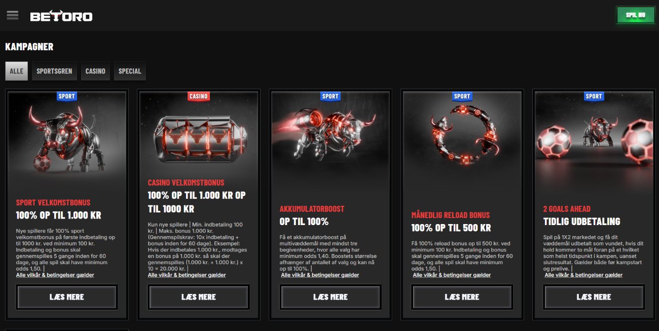Click the SPORT badge on 2 Goals Ahead card

click(594, 96)
